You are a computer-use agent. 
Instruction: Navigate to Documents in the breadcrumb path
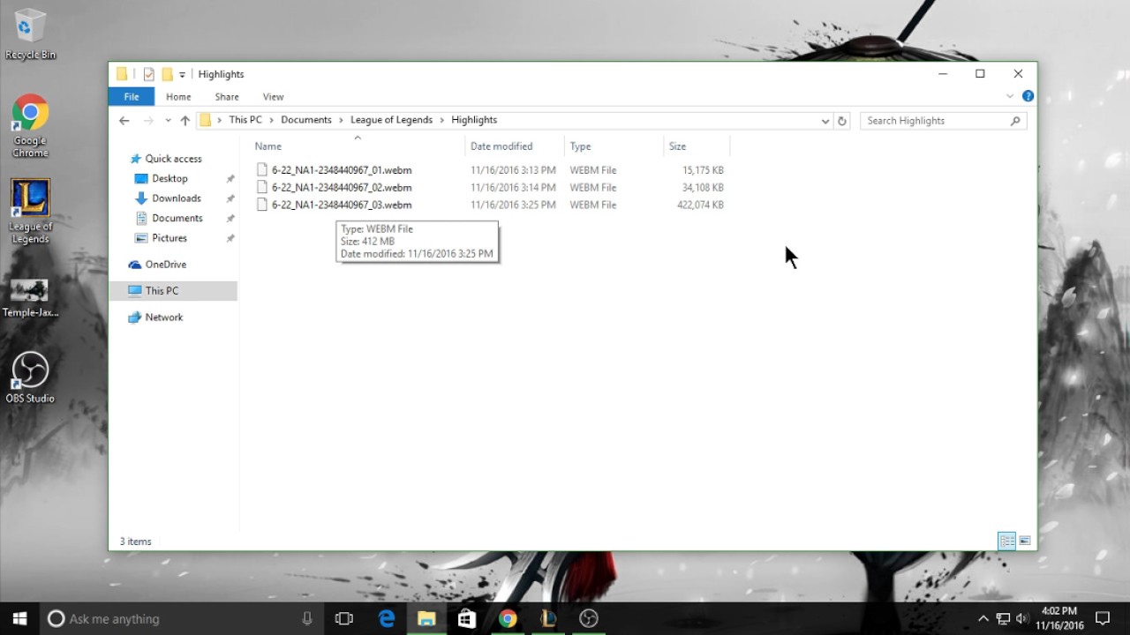(305, 120)
